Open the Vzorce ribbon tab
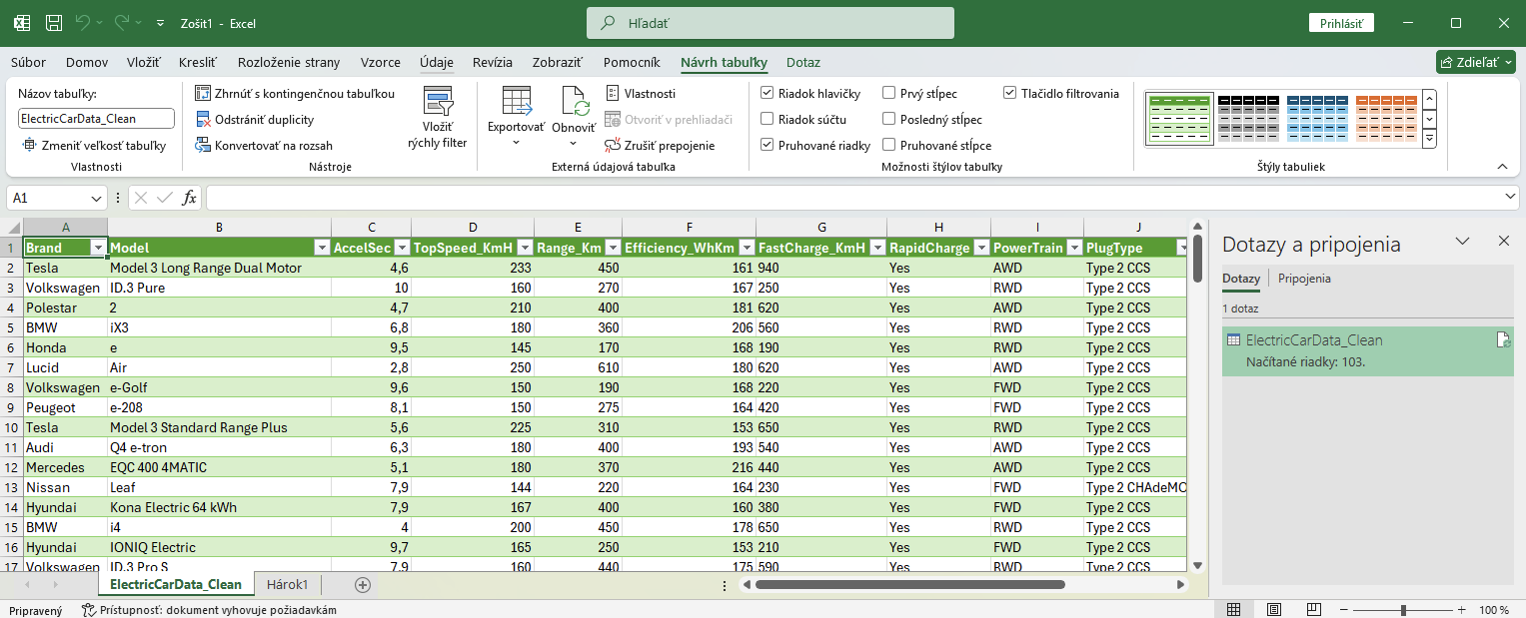 pyautogui.click(x=381, y=62)
